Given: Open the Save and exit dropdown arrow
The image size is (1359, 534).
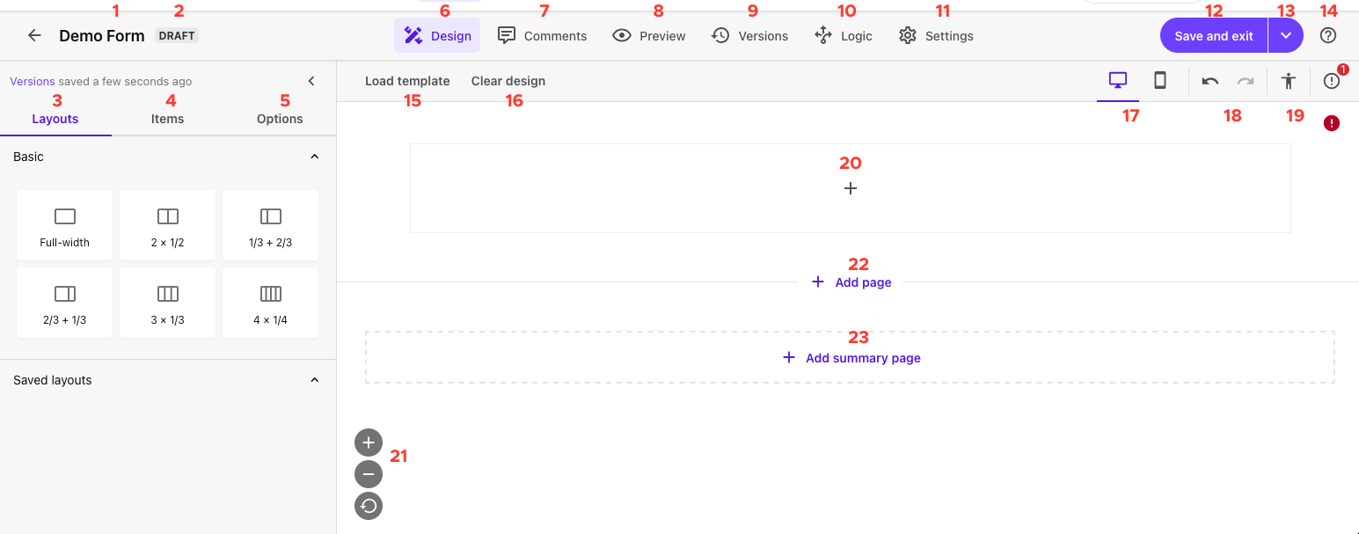Looking at the screenshot, I should coord(1285,35).
